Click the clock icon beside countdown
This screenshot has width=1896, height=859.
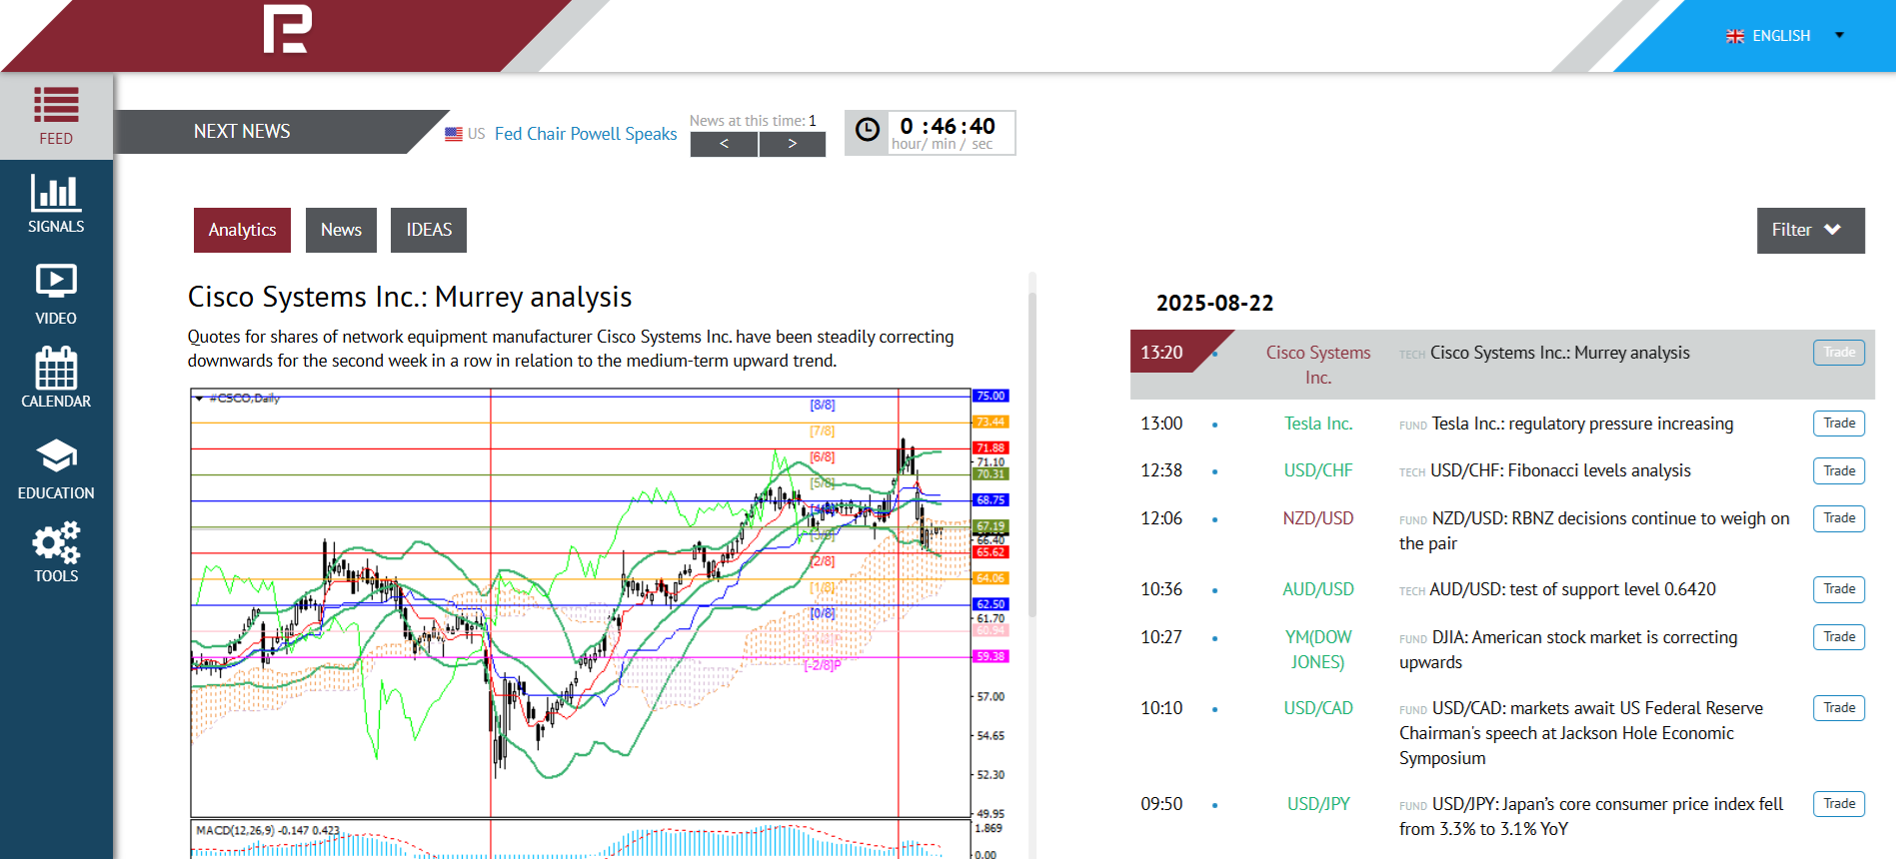pyautogui.click(x=868, y=129)
